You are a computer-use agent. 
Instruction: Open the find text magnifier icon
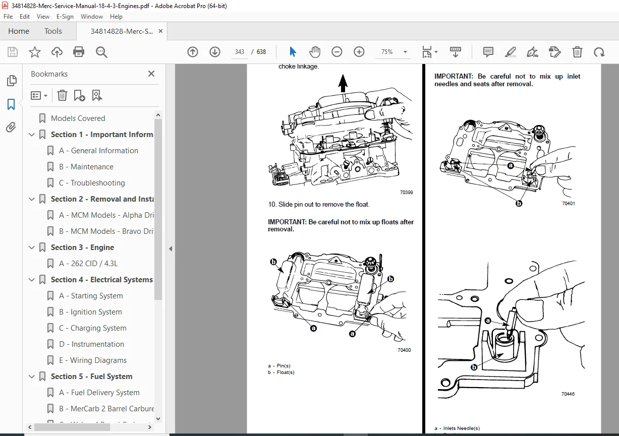101,52
